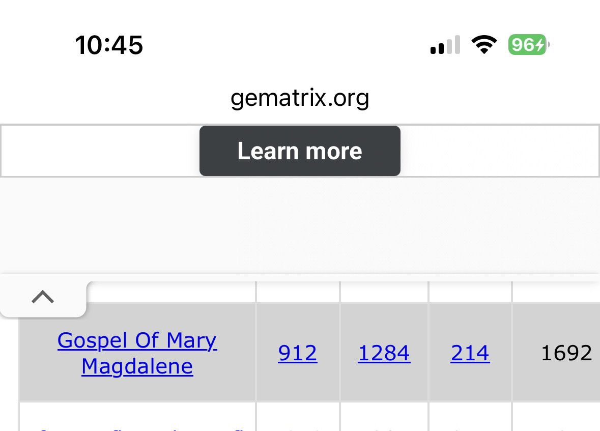Open the 912 value link

298,353
